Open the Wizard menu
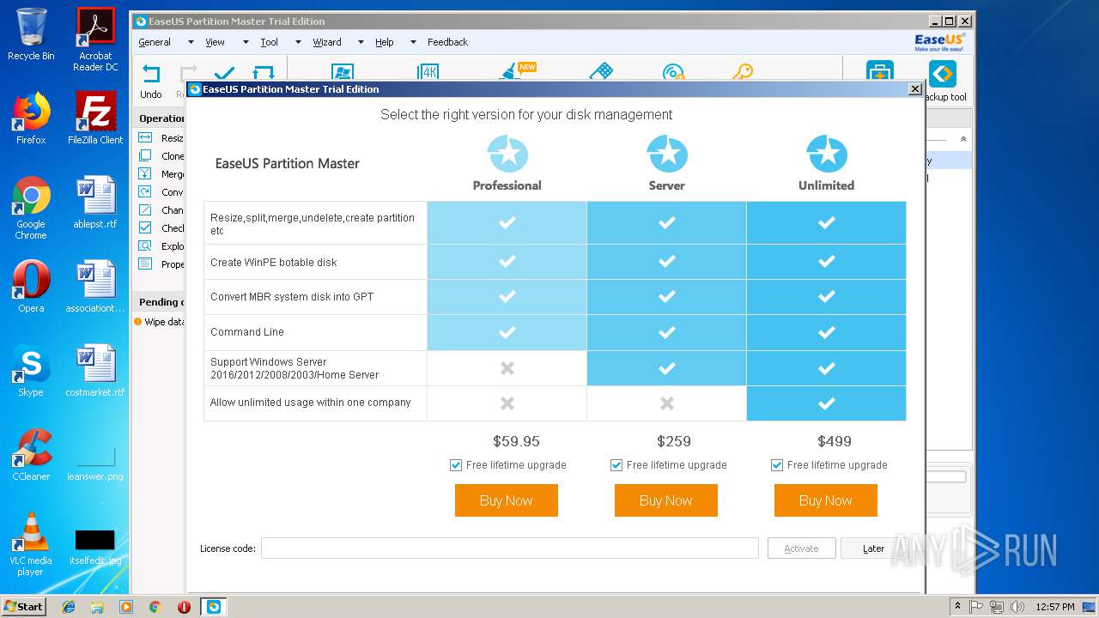Viewport: 1099px width, 618px height. click(327, 42)
